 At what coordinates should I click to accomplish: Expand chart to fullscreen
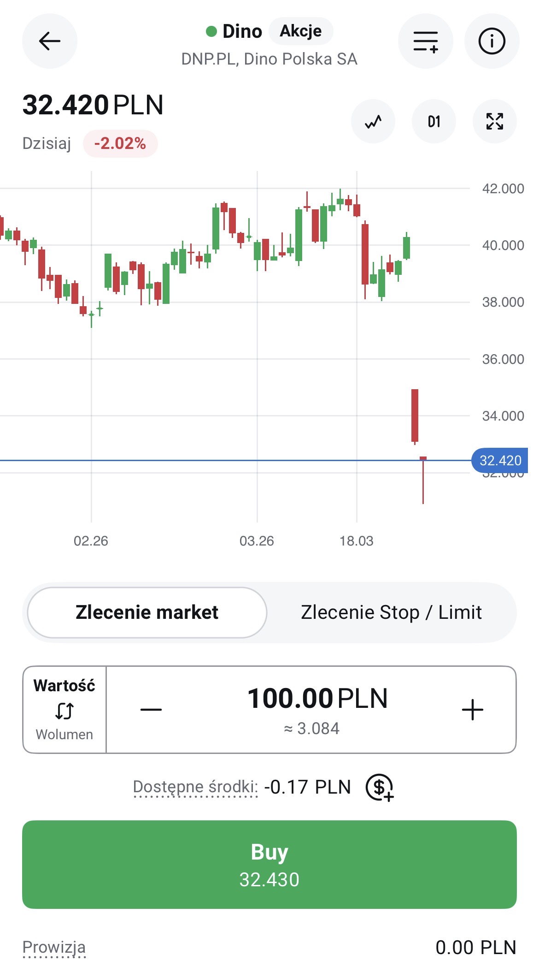pyautogui.click(x=494, y=121)
